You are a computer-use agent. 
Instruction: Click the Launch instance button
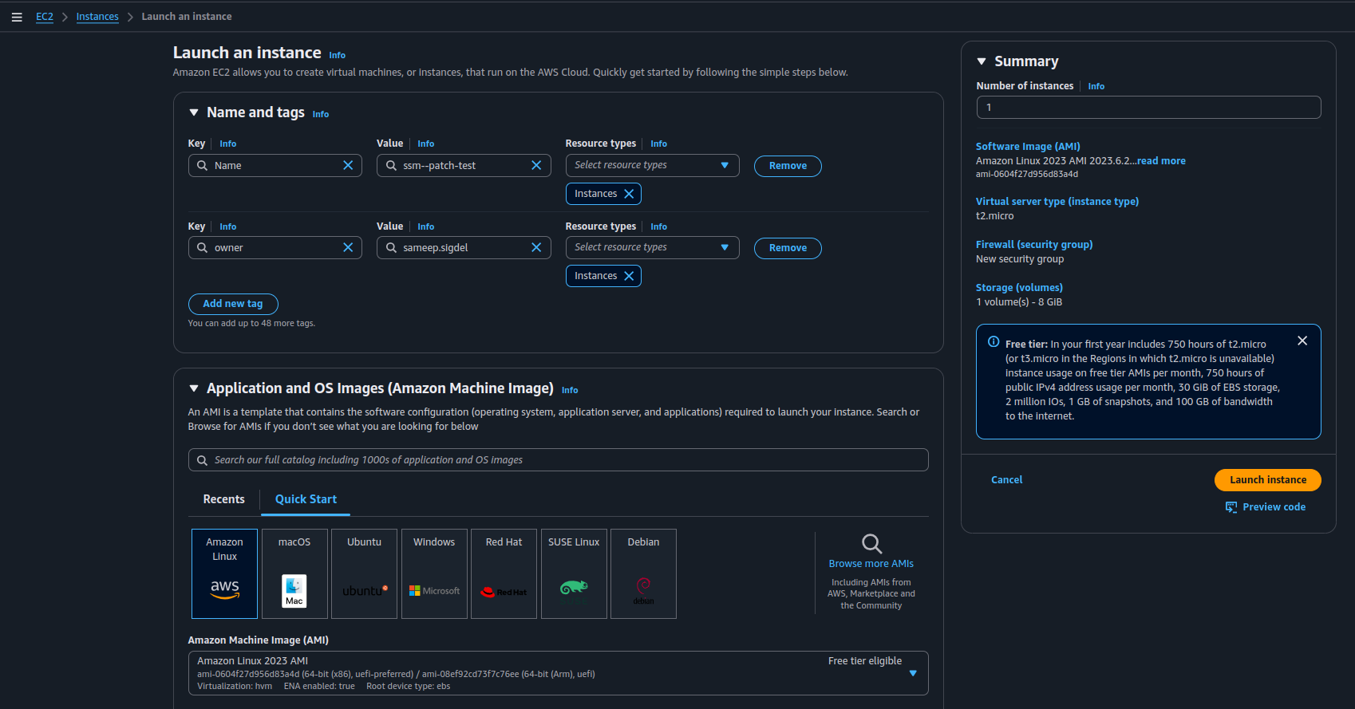1267,479
